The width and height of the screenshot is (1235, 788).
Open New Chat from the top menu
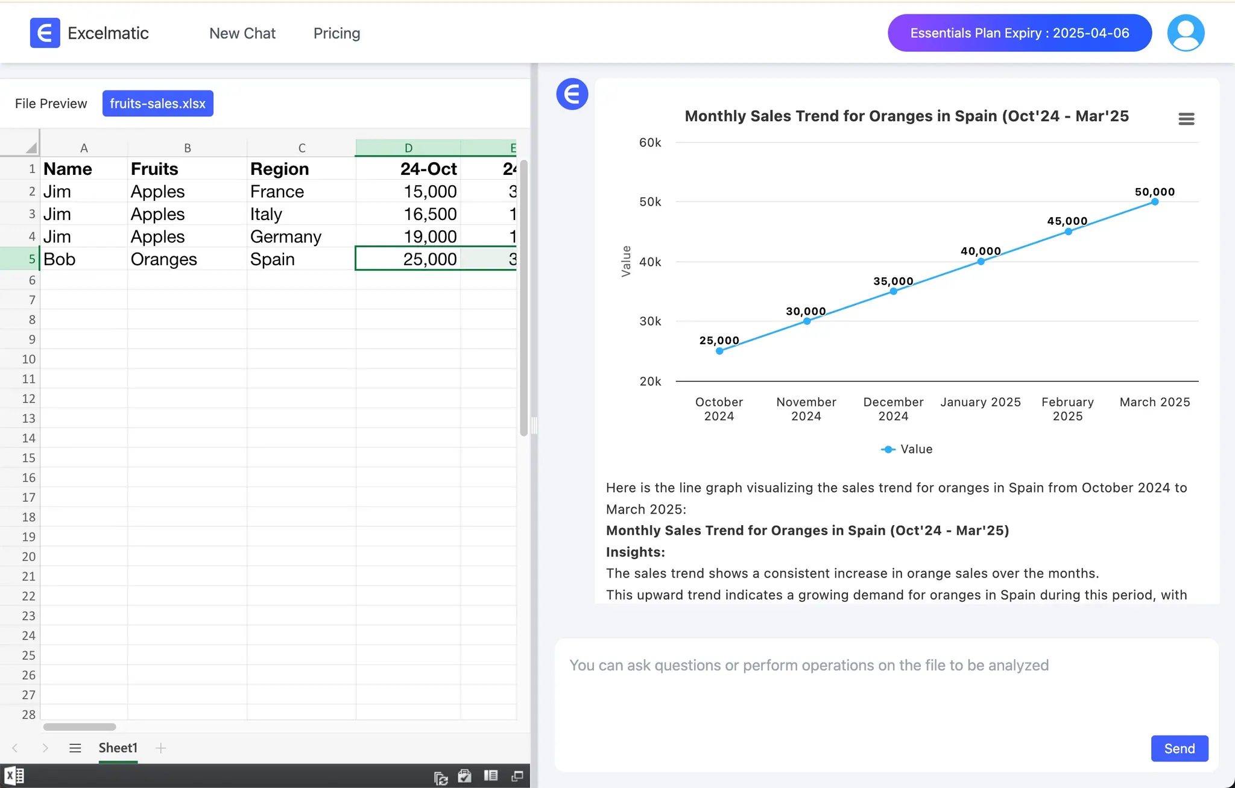click(242, 33)
